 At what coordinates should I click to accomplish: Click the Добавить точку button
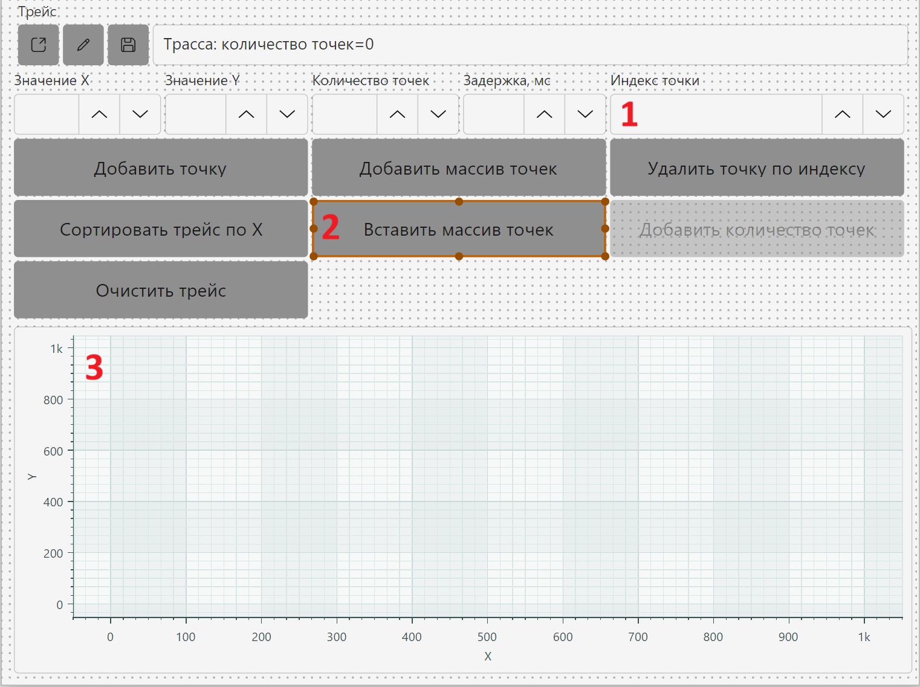161,168
